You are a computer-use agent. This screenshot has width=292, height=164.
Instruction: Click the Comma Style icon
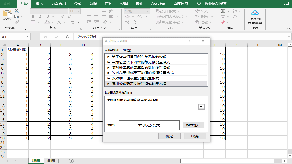tap(147, 16)
